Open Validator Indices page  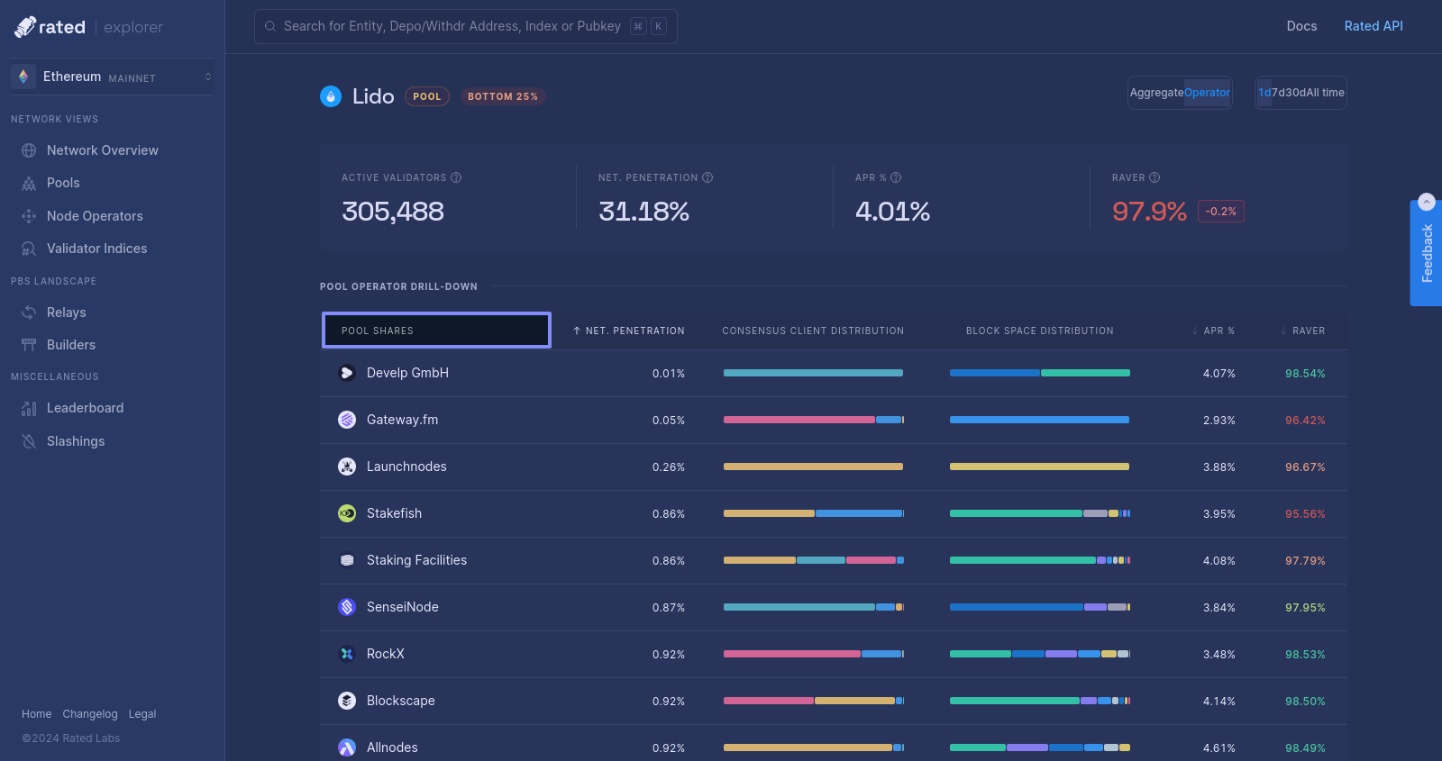click(96, 249)
